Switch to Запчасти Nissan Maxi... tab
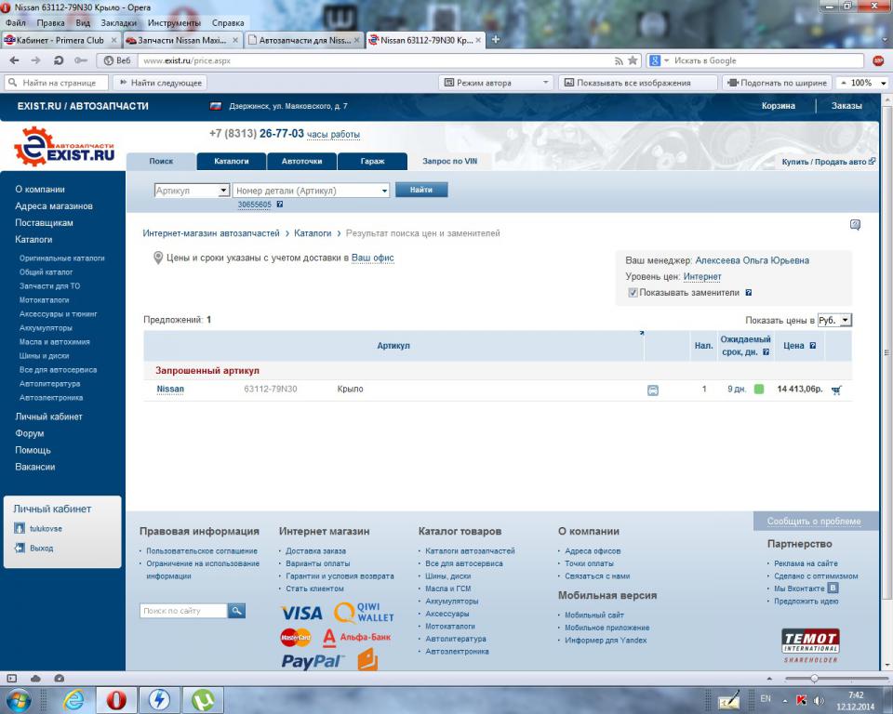This screenshot has width=893, height=714. pyautogui.click(x=181, y=40)
